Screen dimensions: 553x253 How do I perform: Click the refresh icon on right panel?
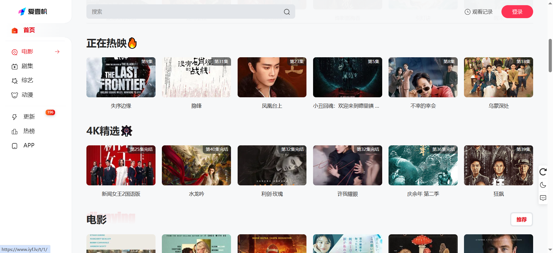(543, 172)
